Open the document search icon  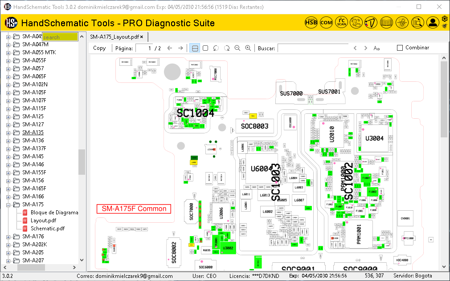[417, 22]
